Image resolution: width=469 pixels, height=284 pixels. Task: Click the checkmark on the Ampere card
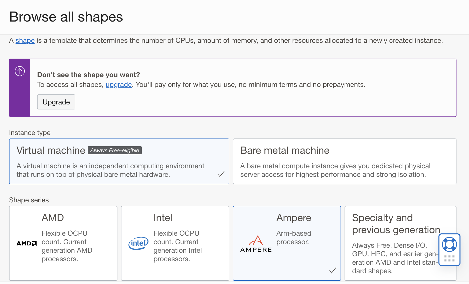click(333, 270)
